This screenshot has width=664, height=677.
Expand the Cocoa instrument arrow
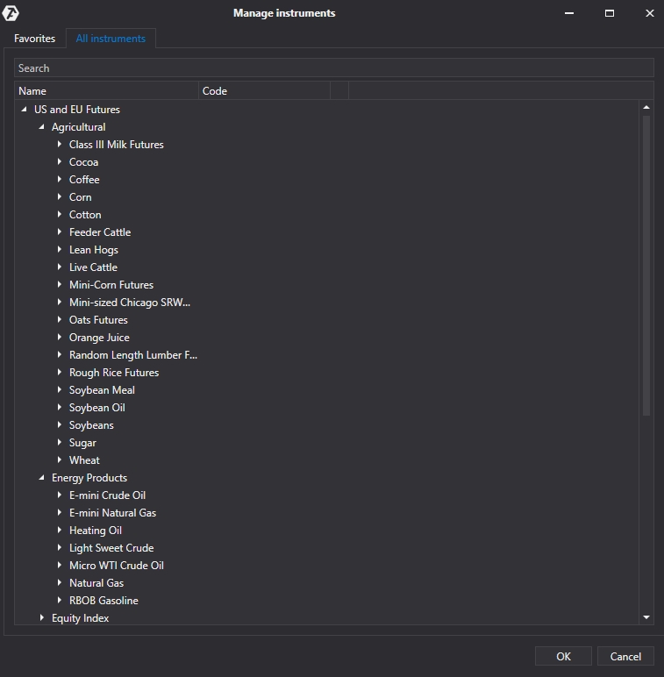pos(60,162)
